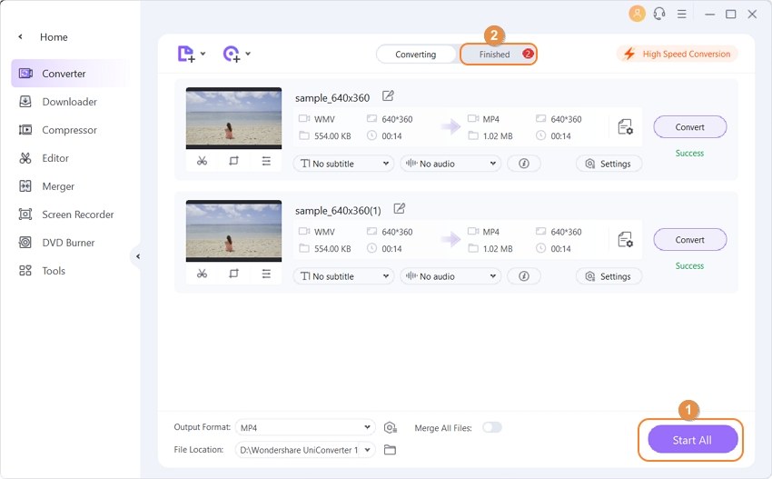772x479 pixels.
Task: Collapse the sidebar with the arrow handle
Action: point(138,256)
